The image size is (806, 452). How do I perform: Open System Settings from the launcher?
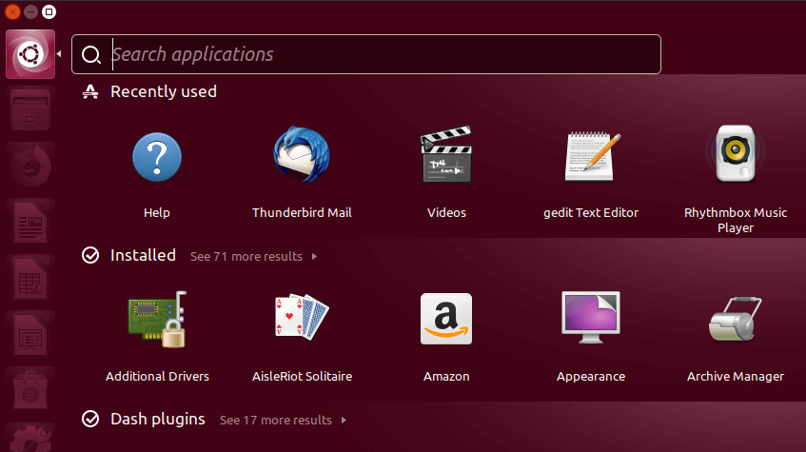coord(30,438)
